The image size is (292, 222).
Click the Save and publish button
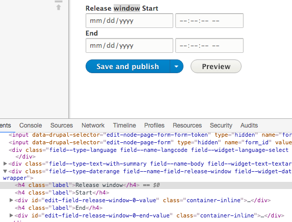click(128, 66)
